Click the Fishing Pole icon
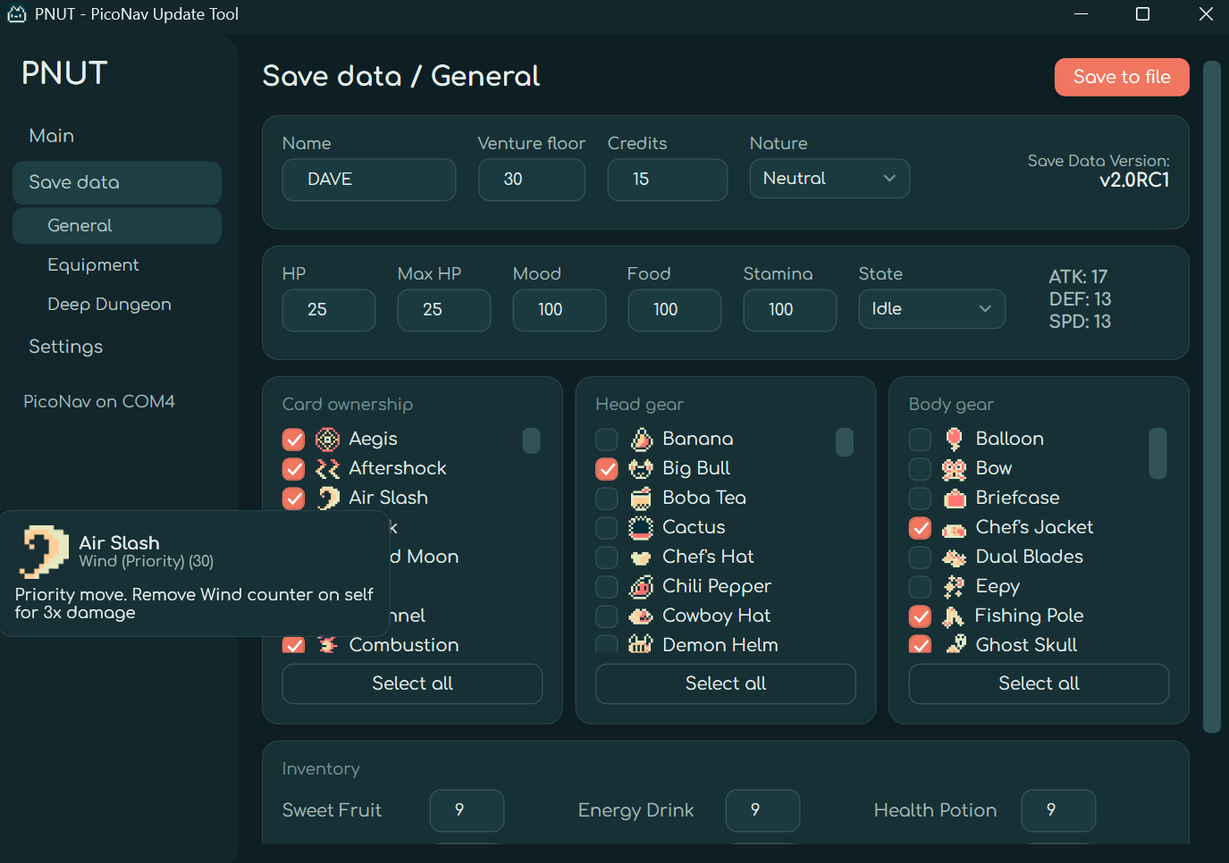 (954, 616)
